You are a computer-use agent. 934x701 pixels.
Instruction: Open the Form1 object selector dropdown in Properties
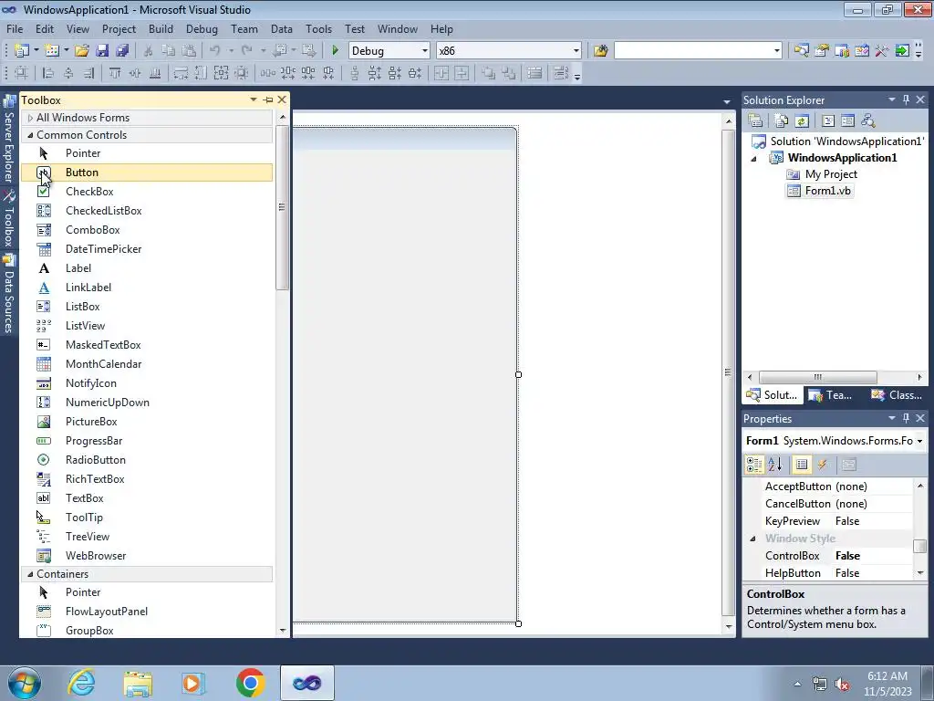click(x=920, y=441)
